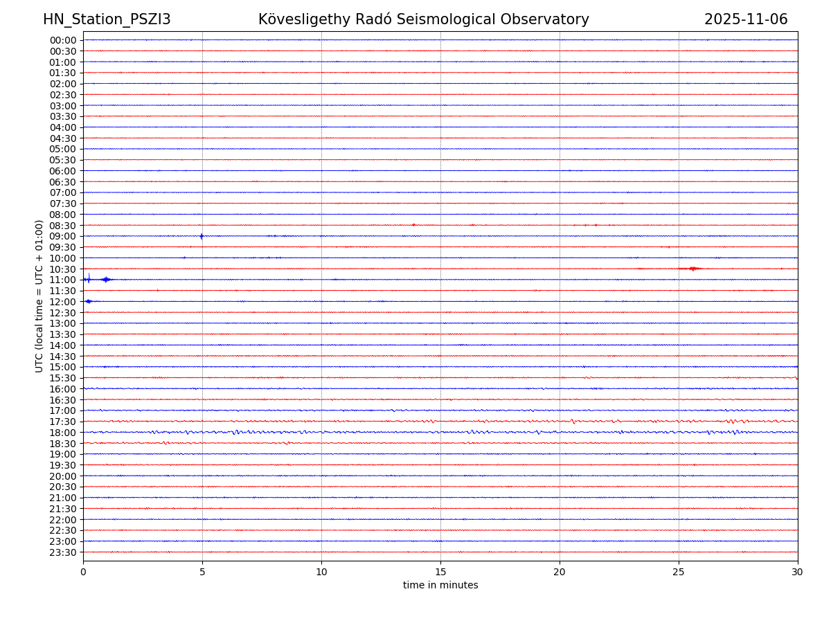Click the 17:30 row time label
The width and height of the screenshot is (831, 623).
(x=62, y=422)
